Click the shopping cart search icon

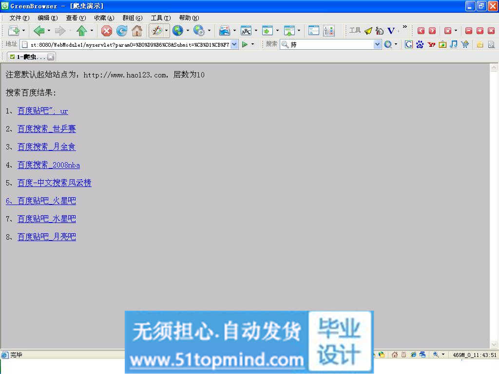coord(465,44)
